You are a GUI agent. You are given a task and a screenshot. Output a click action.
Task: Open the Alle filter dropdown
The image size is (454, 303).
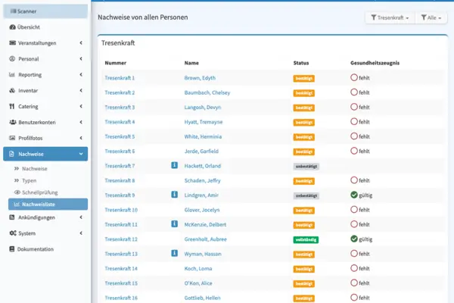pyautogui.click(x=431, y=17)
